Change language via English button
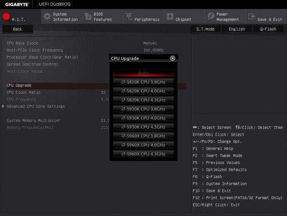Screen dimensions: 287x216 (x=237, y=29)
